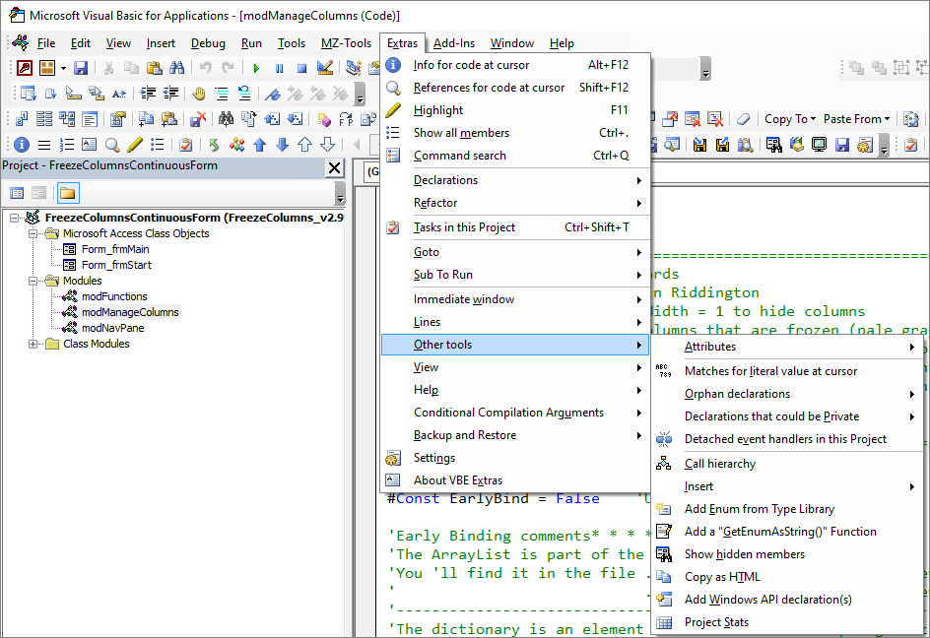The image size is (930, 638).
Task: Open the Refactor submenu
Action: pyautogui.click(x=515, y=203)
